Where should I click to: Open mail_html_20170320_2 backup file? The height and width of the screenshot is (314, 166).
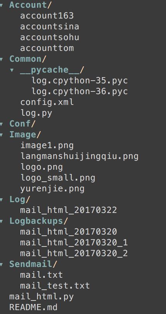pos(74,253)
